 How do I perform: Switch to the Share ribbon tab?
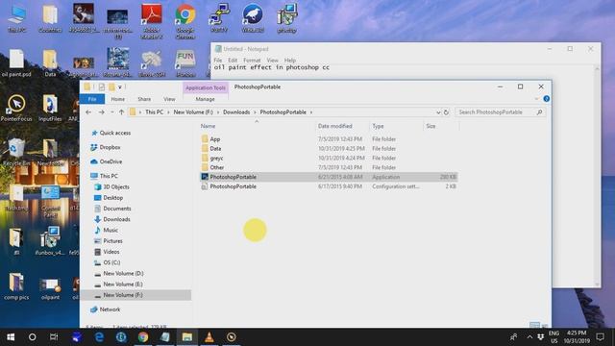(x=144, y=99)
